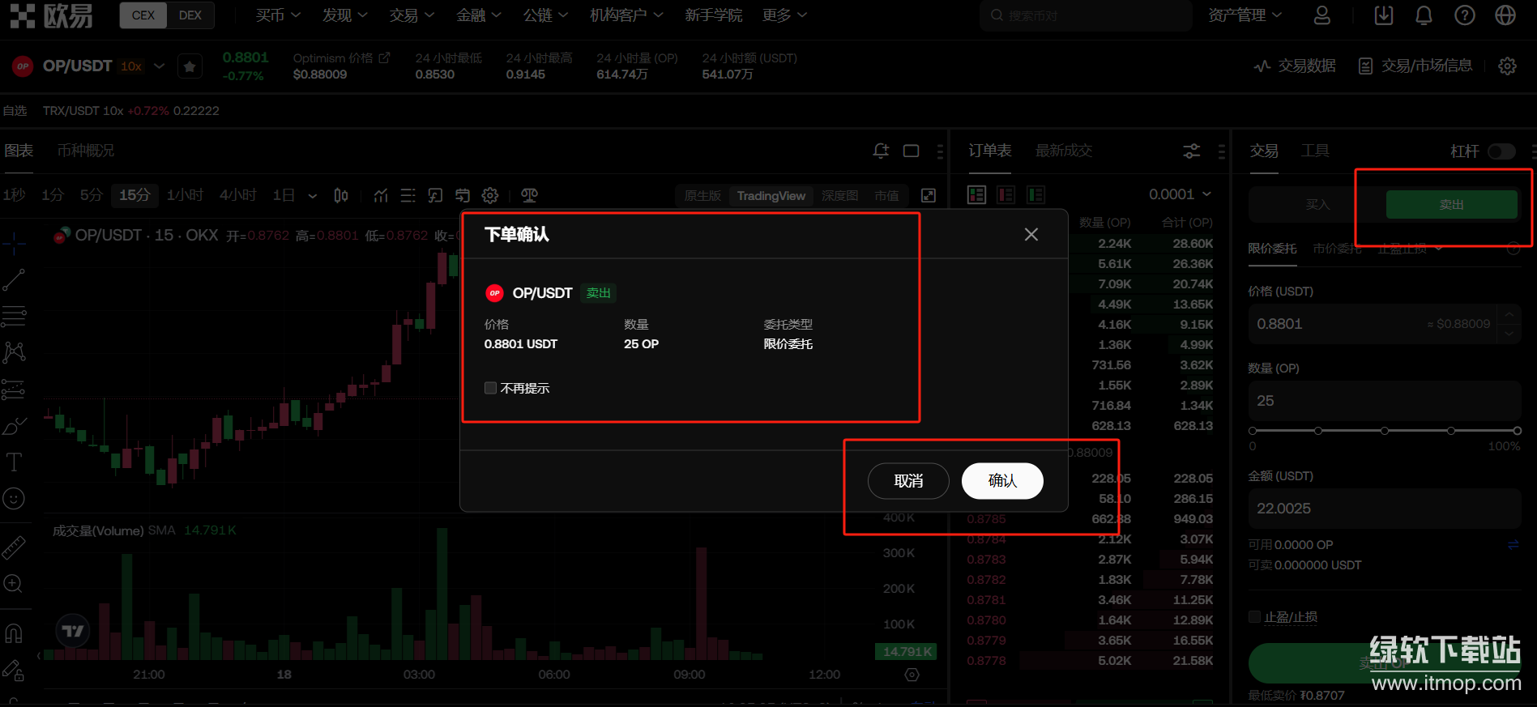Enable the 止盈/止损 checkbox
Viewport: 1537px width, 707px height.
click(x=1254, y=617)
